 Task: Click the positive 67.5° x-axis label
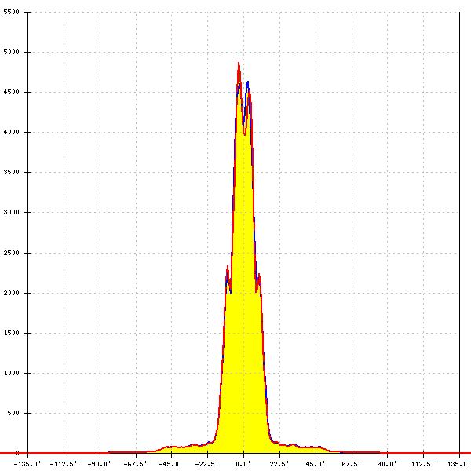(352, 464)
